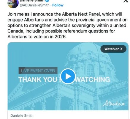Select the Danielle Smith caption below video
The image size is (130, 119).
coord(22,116)
